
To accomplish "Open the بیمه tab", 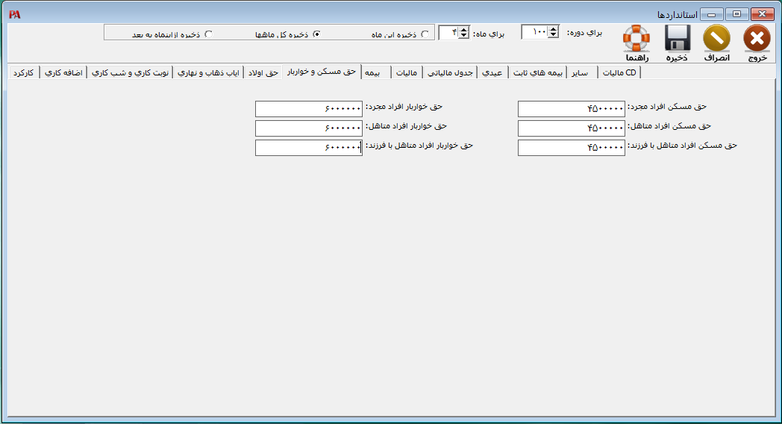I will click(373, 72).
